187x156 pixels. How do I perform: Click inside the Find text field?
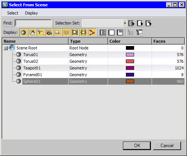tap(33, 23)
